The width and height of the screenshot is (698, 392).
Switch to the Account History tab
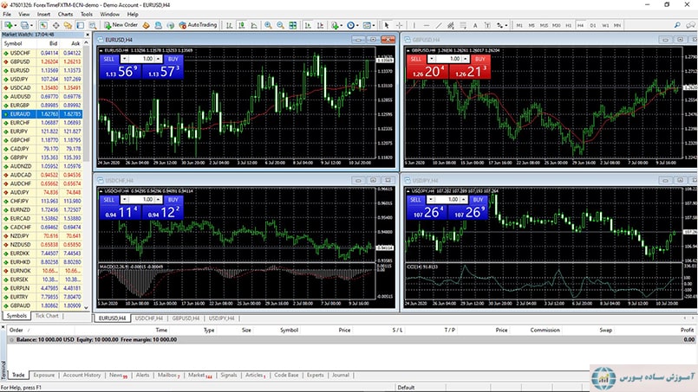(x=82, y=375)
